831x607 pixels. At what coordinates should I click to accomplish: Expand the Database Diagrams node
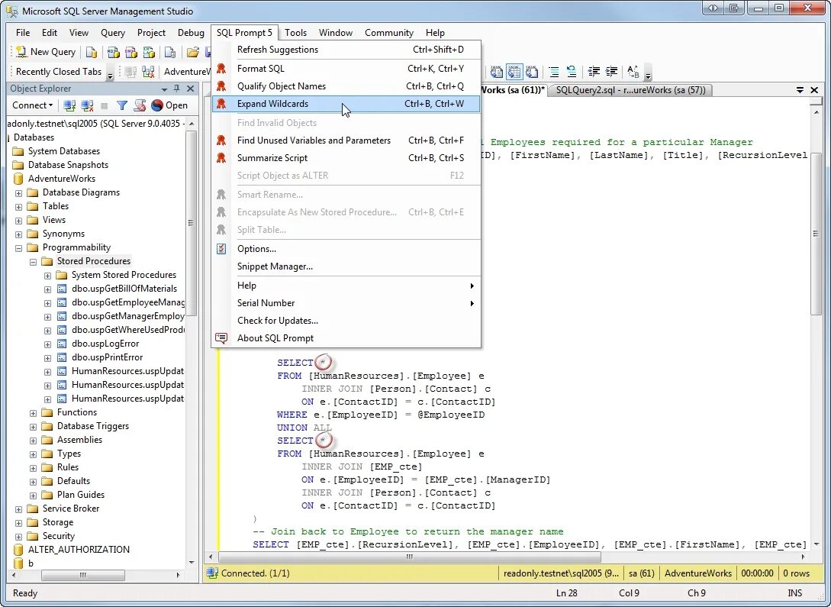click(18, 193)
